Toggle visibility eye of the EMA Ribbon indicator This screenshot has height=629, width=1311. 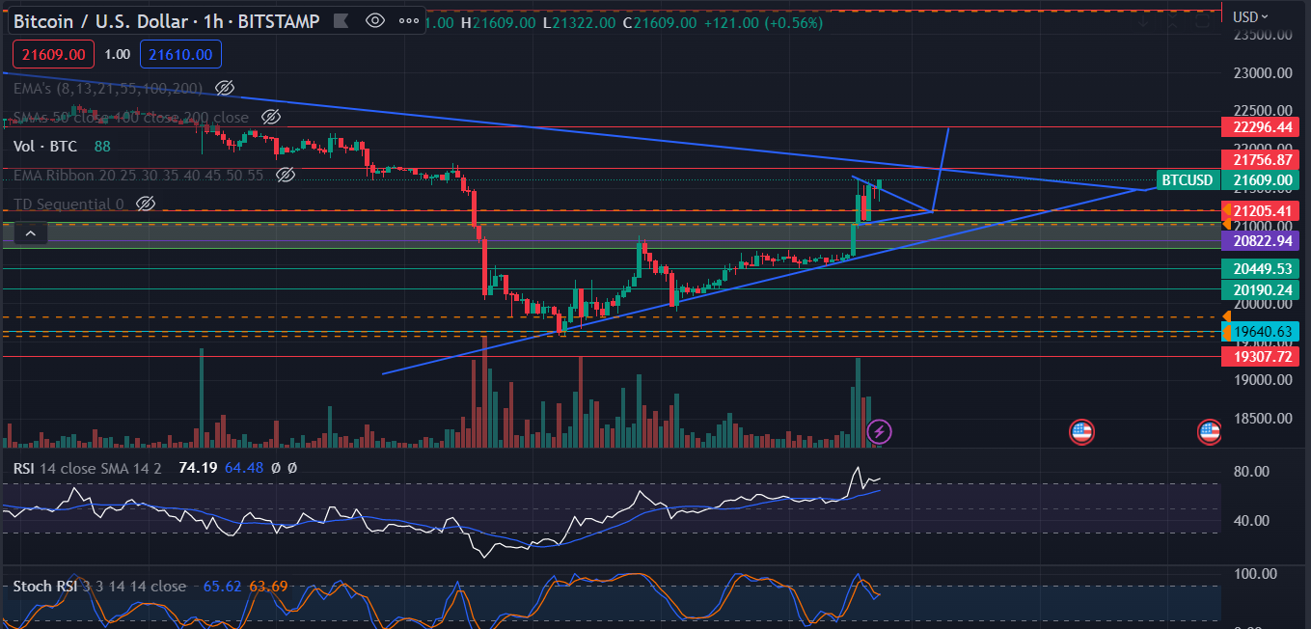click(285, 175)
